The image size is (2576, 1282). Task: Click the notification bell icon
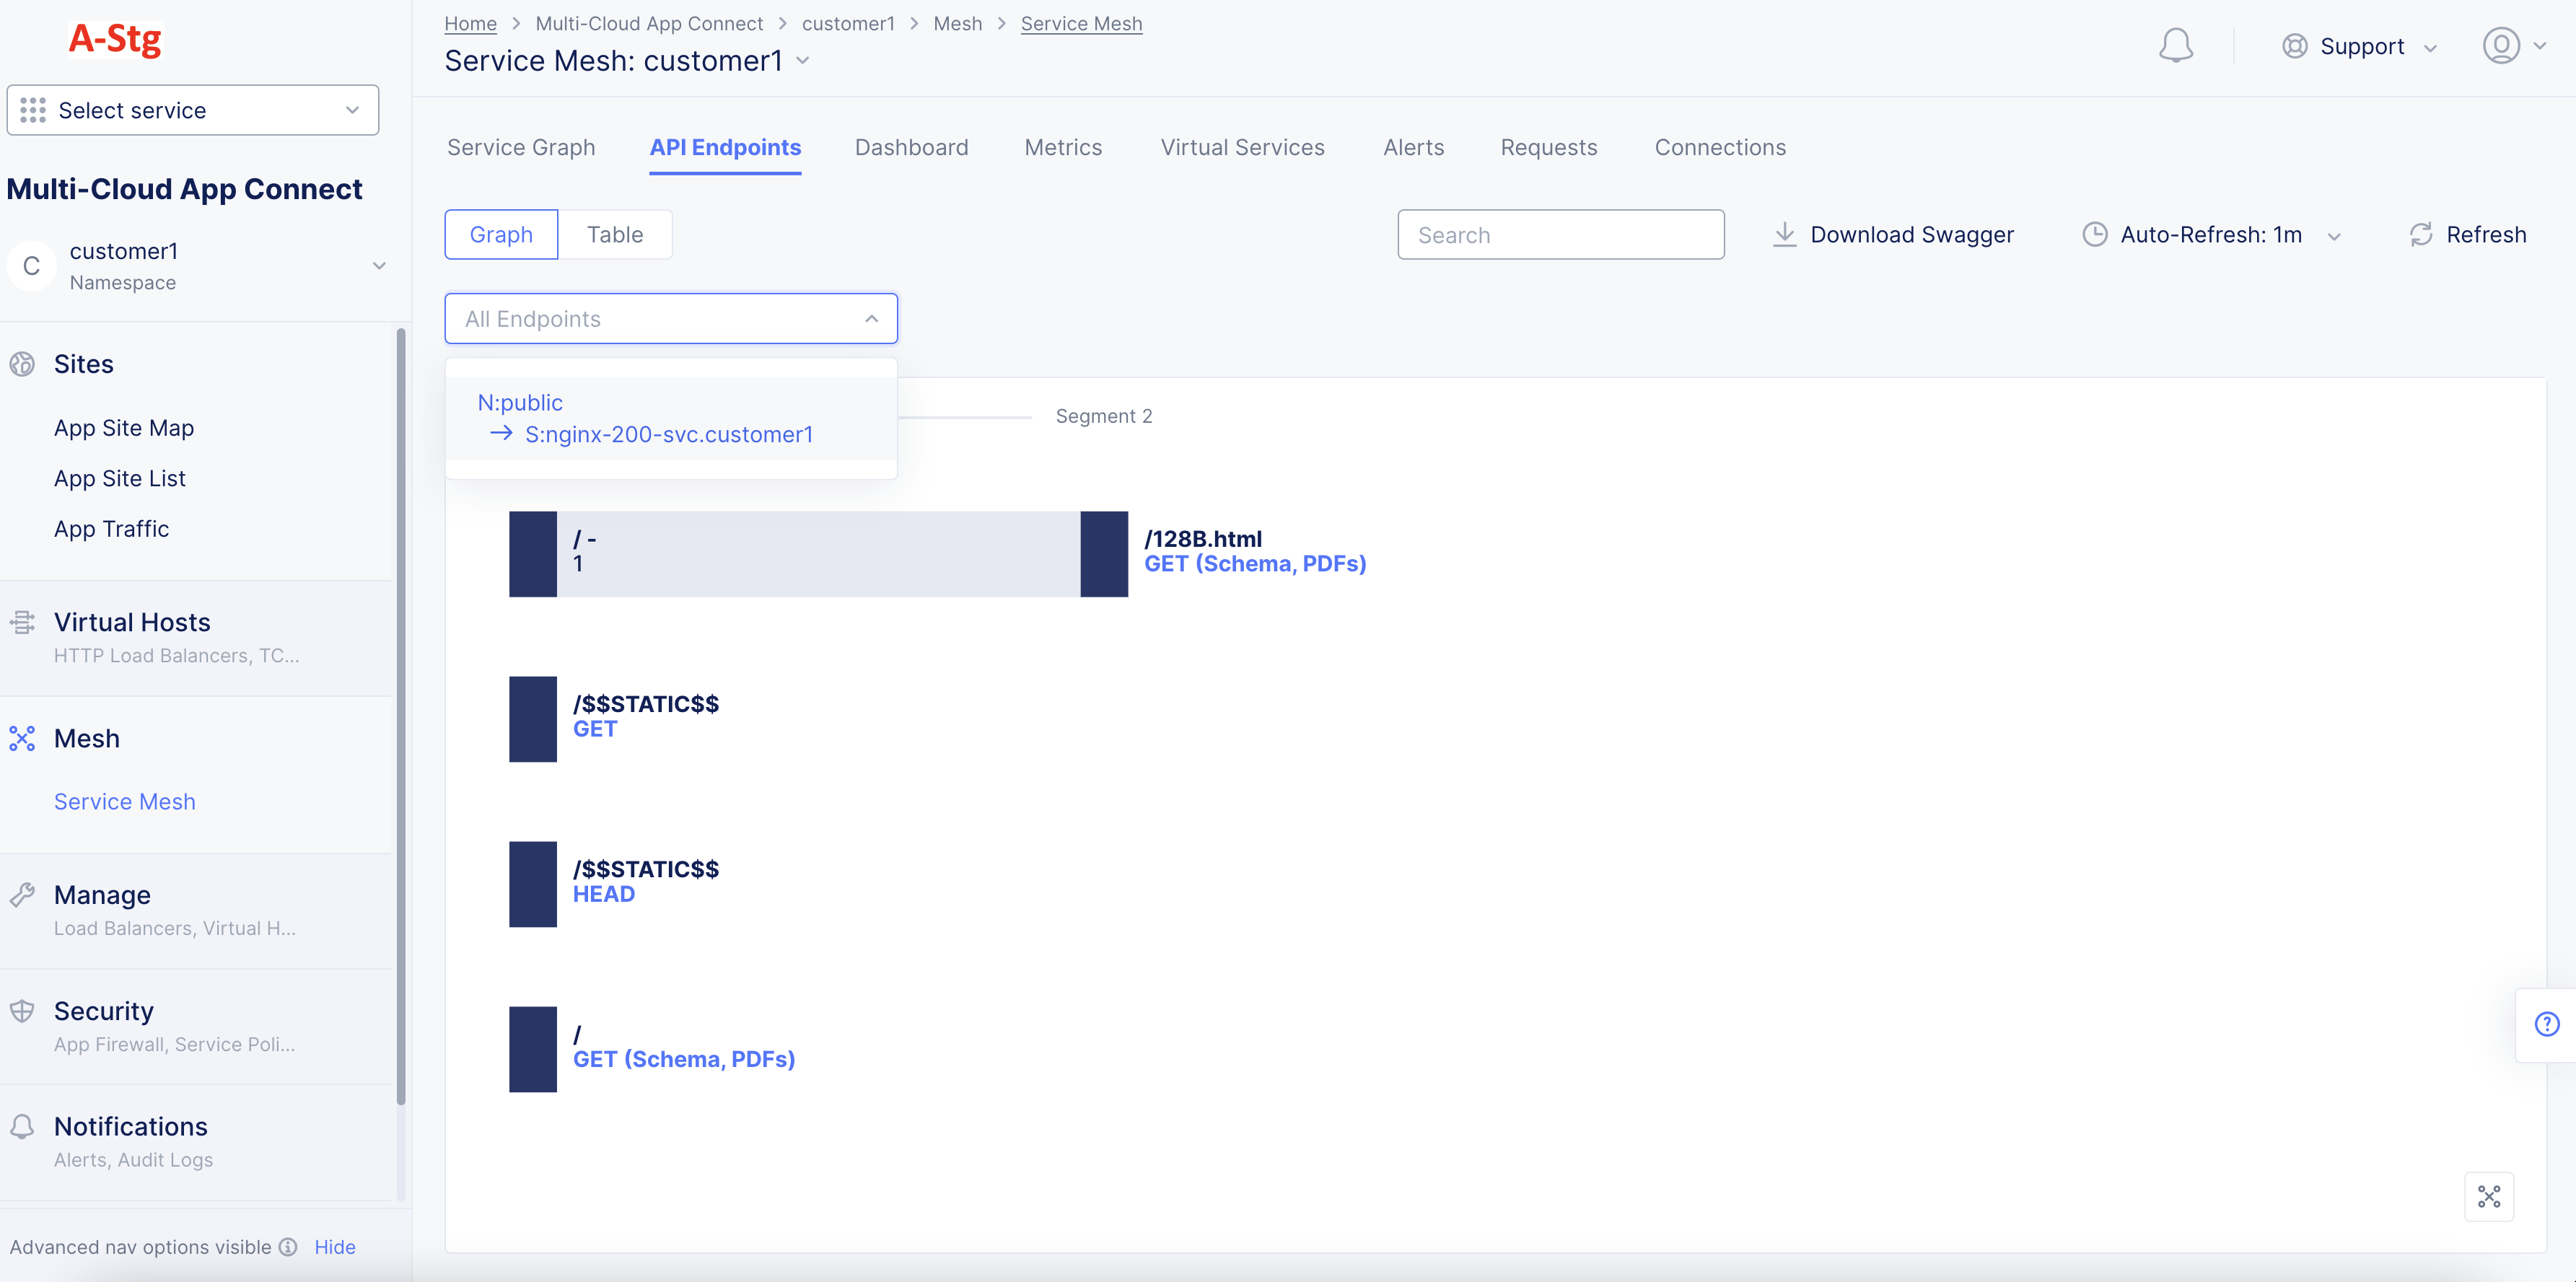[x=2176, y=45]
